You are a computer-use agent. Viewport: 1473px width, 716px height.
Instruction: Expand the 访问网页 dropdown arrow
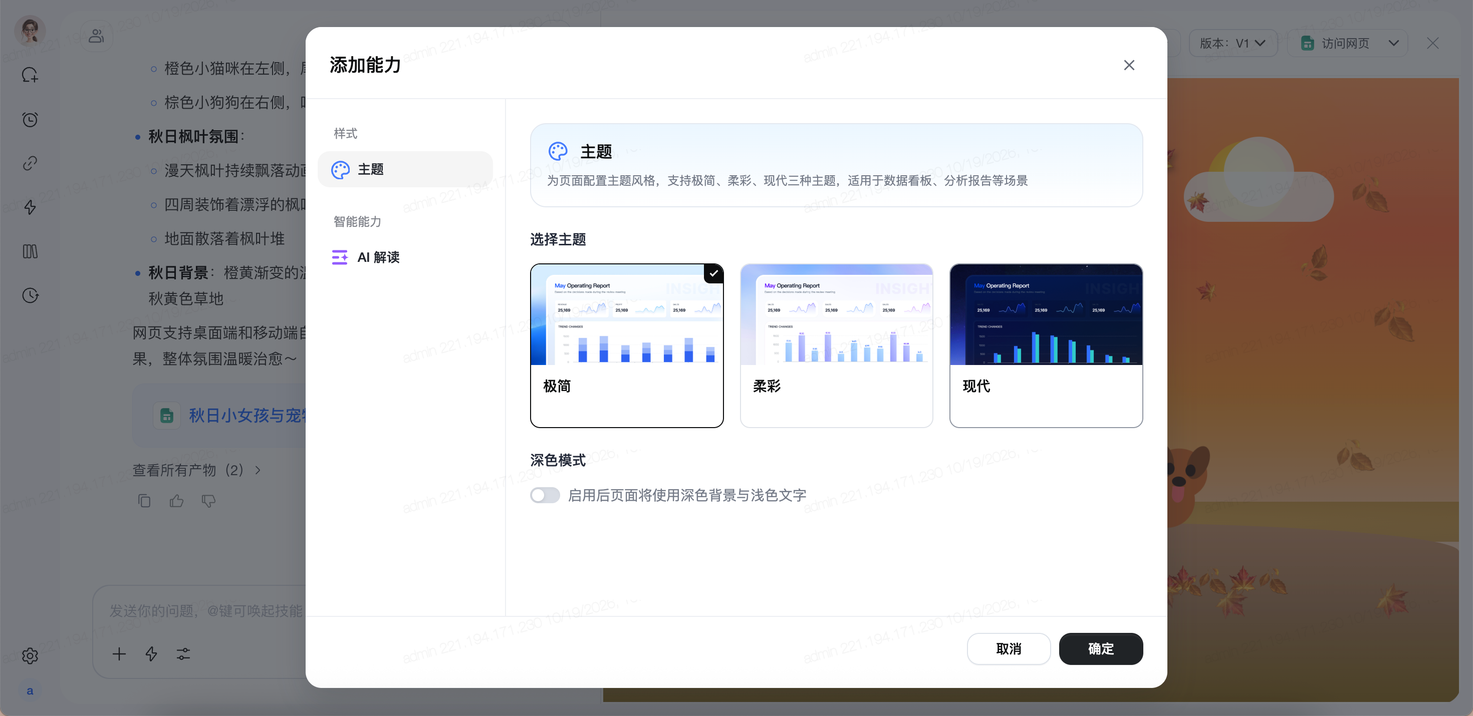(1393, 43)
